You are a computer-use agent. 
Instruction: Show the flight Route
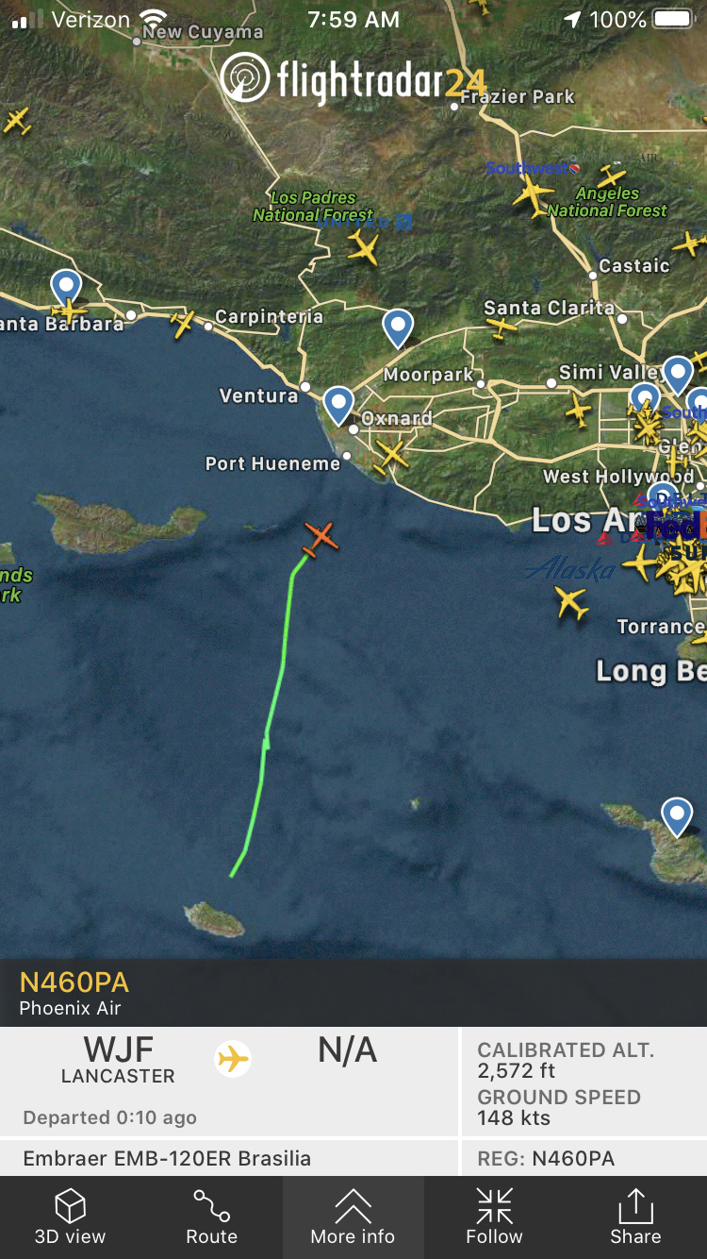point(212,1217)
